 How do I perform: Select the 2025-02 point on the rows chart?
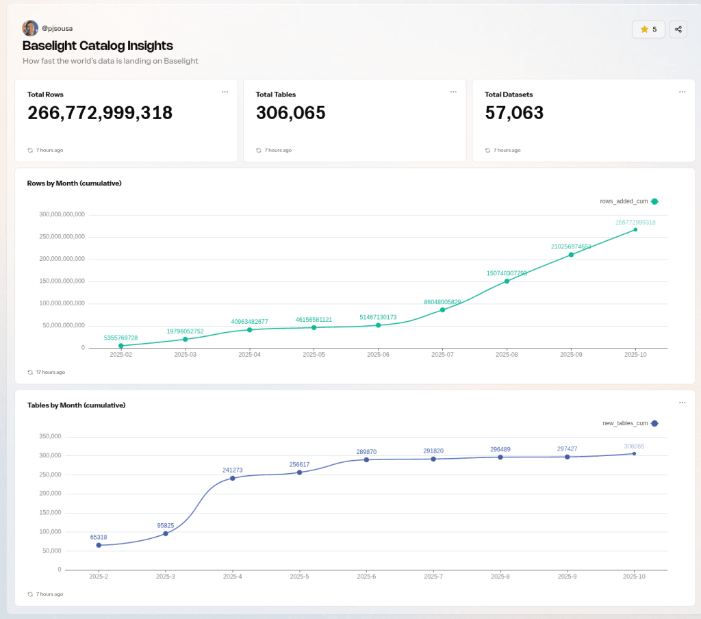(x=120, y=346)
